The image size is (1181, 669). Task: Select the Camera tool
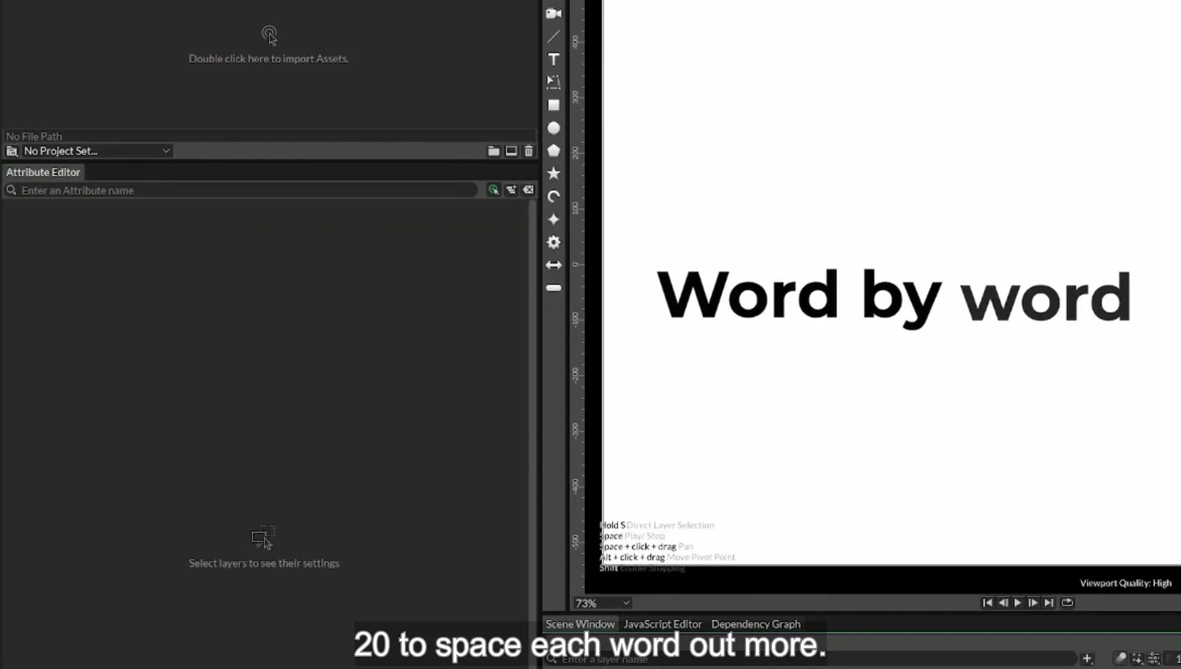[x=554, y=14]
